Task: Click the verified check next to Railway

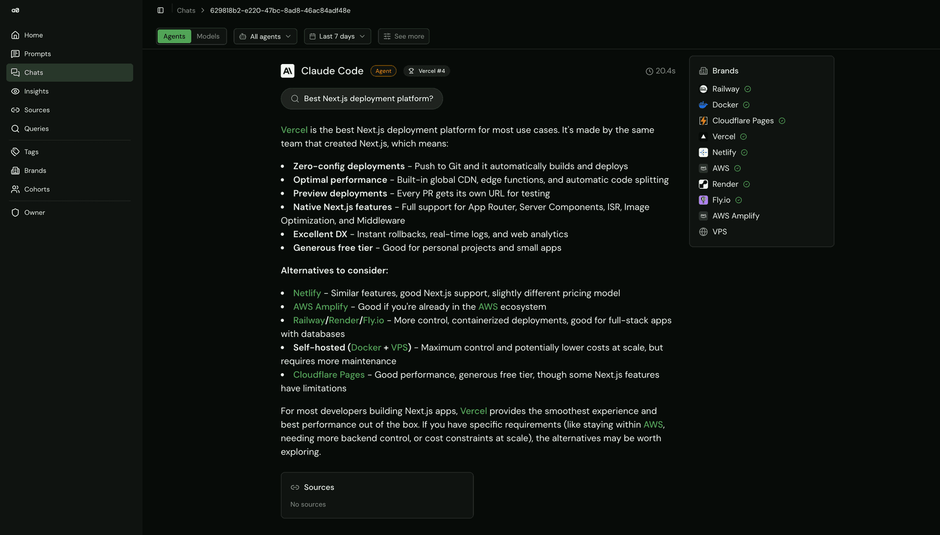Action: point(748,89)
